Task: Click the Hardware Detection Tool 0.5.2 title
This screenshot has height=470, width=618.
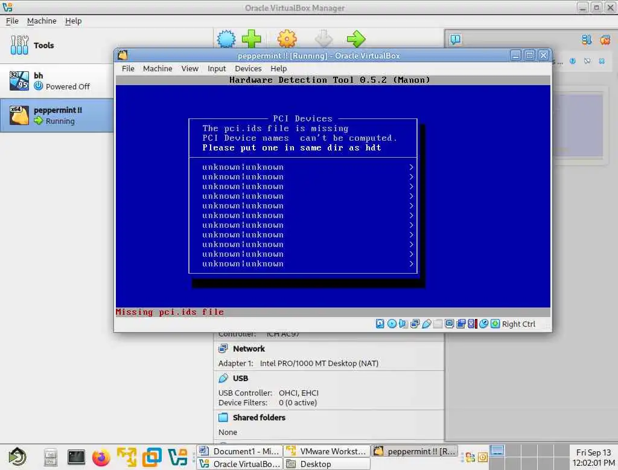Action: pyautogui.click(x=330, y=80)
